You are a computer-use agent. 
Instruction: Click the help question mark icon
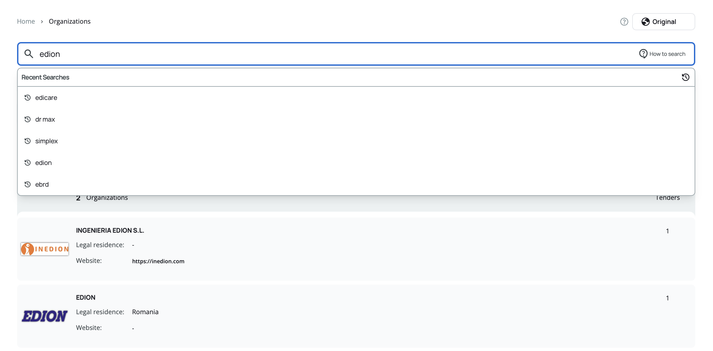[x=624, y=22]
